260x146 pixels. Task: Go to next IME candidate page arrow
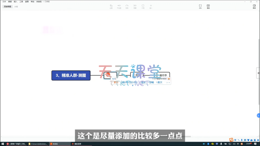click(167, 82)
